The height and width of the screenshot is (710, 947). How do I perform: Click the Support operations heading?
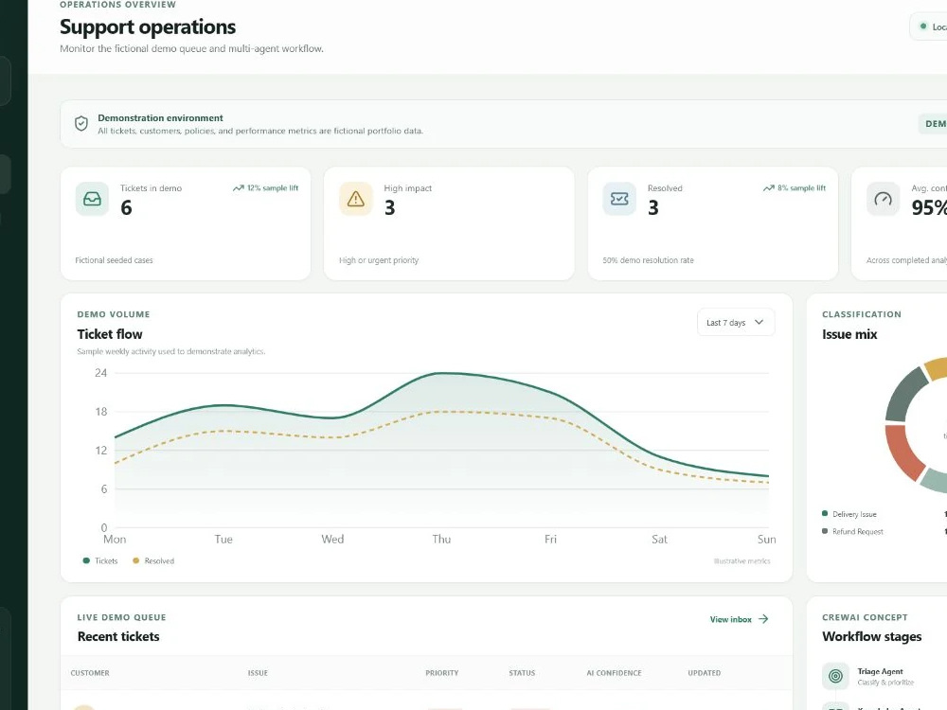(148, 27)
